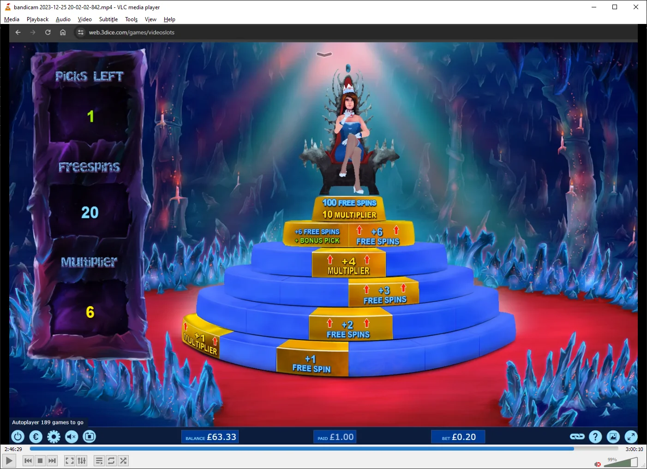
Task: Click the Picks Left value 1
Action: pyautogui.click(x=90, y=116)
